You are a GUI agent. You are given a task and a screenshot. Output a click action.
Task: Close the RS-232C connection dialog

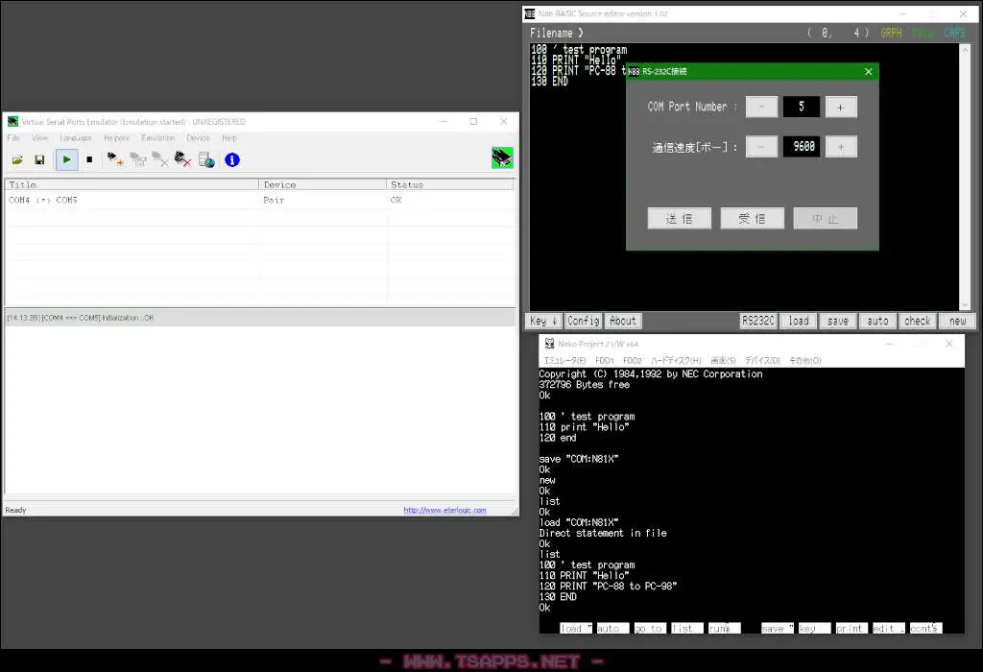pyautogui.click(x=868, y=71)
